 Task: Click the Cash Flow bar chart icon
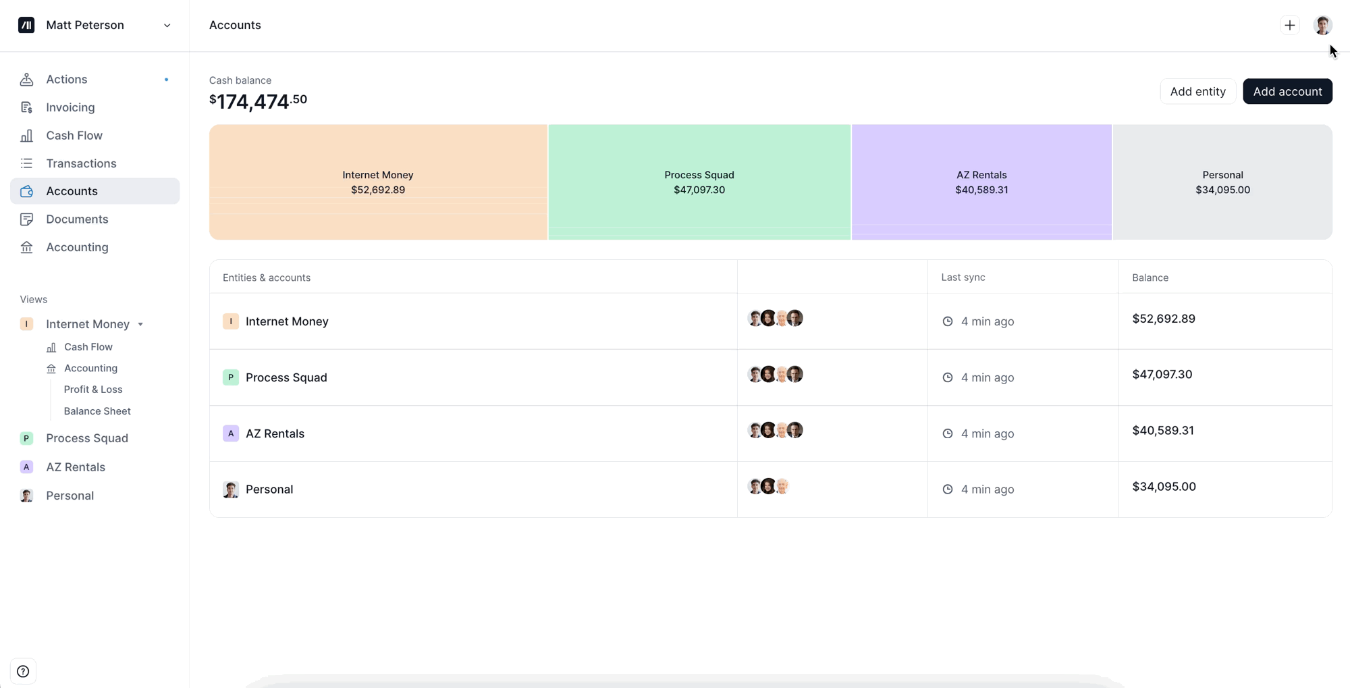(27, 136)
